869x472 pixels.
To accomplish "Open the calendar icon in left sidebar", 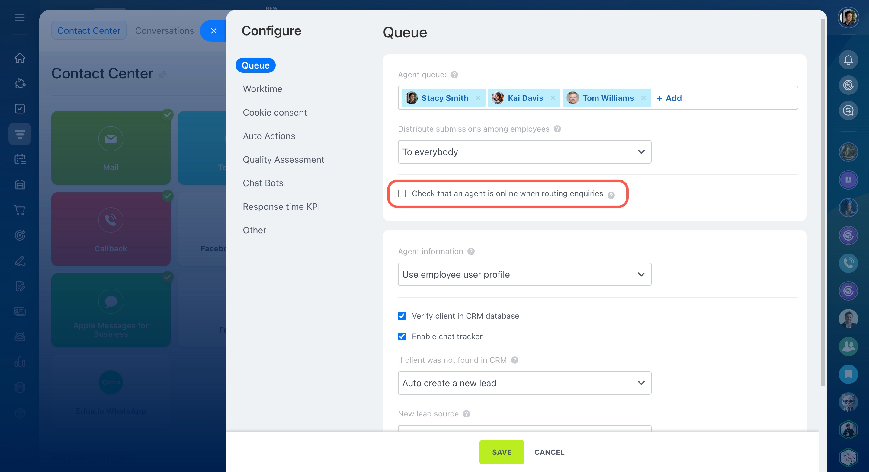I will (20, 159).
